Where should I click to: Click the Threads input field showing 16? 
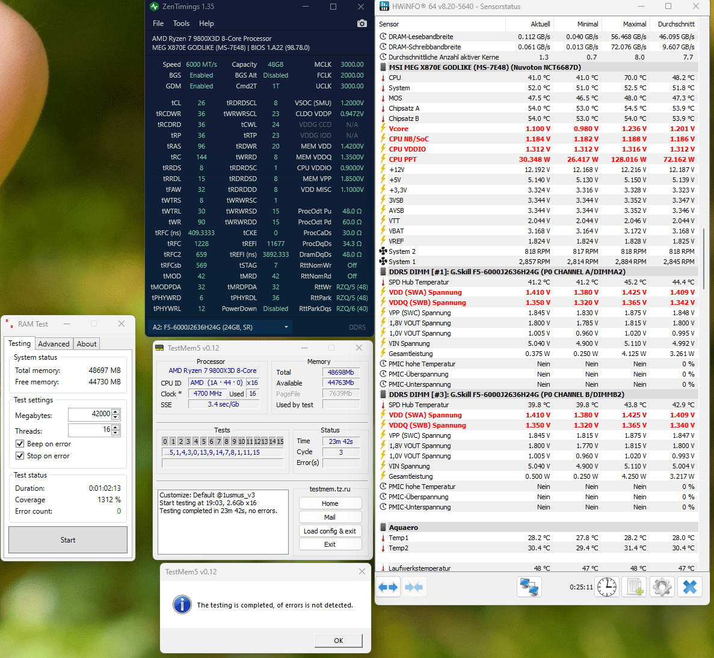point(90,430)
